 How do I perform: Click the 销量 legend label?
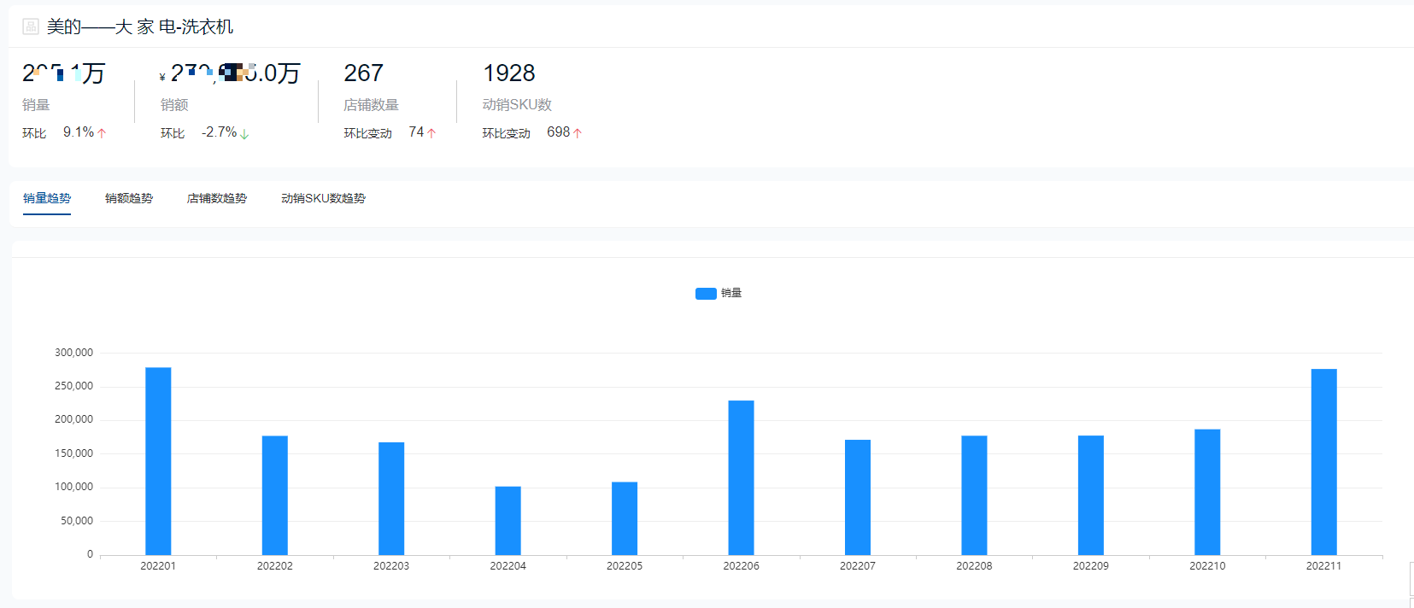pos(731,293)
